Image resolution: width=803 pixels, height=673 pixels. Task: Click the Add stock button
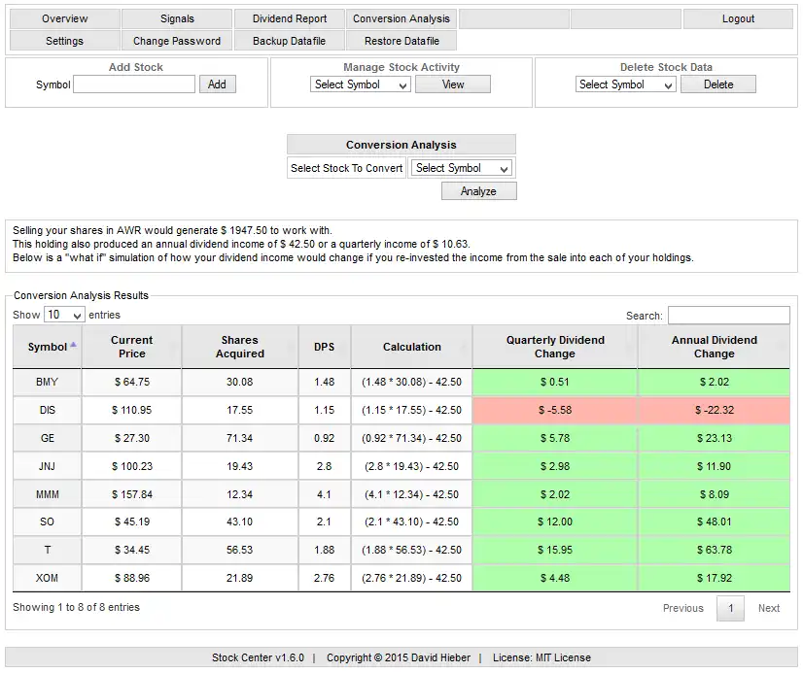click(217, 84)
